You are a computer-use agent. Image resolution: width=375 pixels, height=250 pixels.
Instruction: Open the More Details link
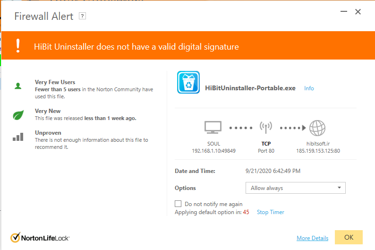point(312,238)
